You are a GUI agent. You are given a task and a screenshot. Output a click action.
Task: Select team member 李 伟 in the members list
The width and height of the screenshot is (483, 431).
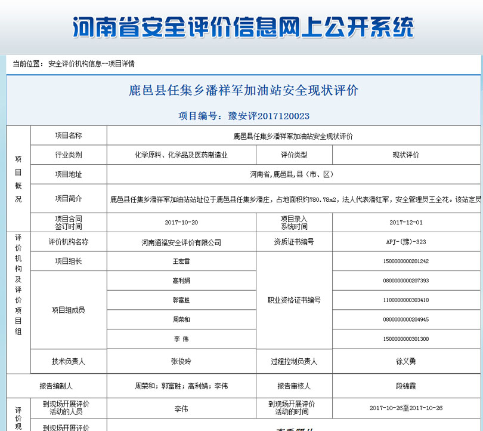(181, 339)
